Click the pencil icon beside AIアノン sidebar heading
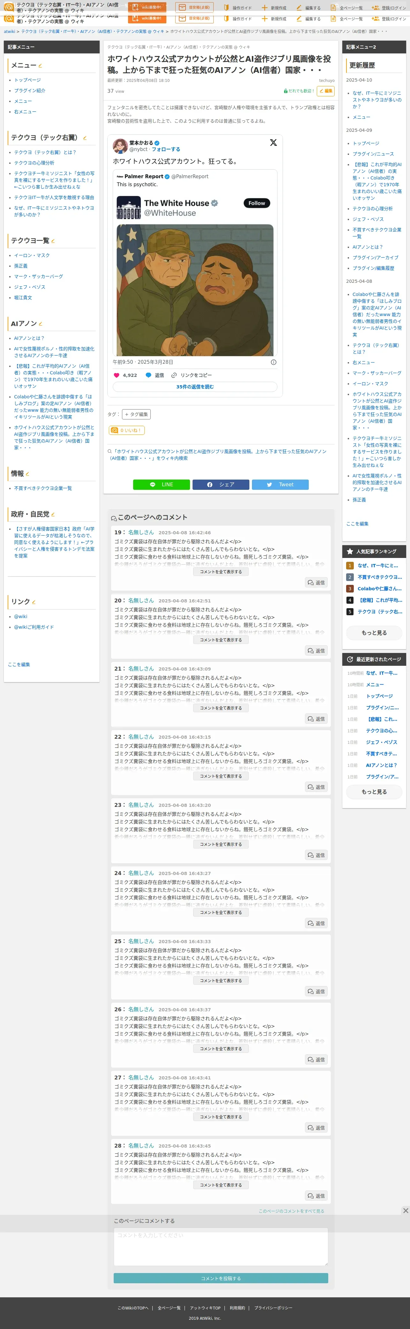 (40, 324)
